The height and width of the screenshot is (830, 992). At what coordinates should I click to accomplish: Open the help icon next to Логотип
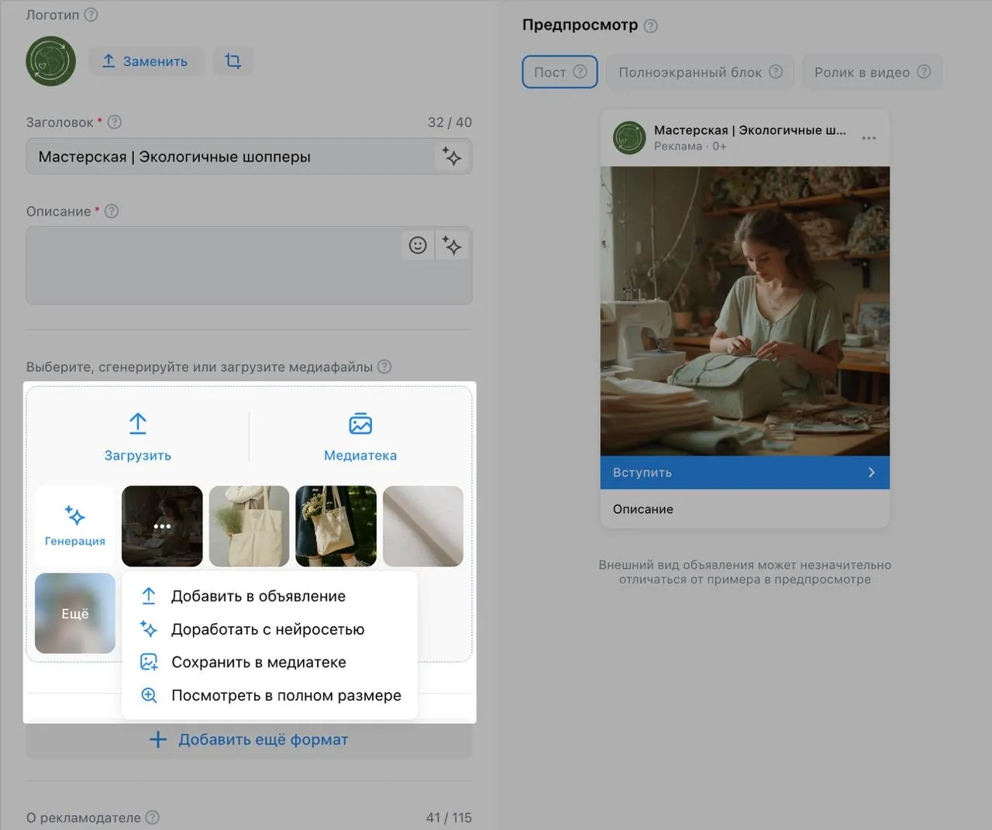(91, 14)
